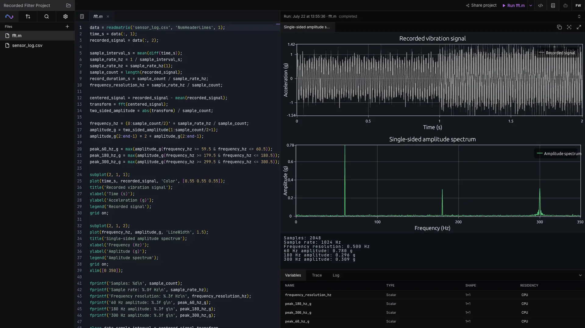Open the source control branch icon
The image size is (585, 328).
[x=28, y=16]
